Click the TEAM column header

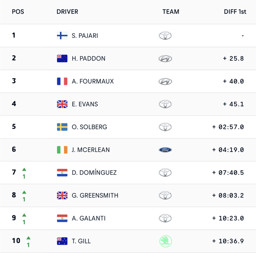point(171,12)
